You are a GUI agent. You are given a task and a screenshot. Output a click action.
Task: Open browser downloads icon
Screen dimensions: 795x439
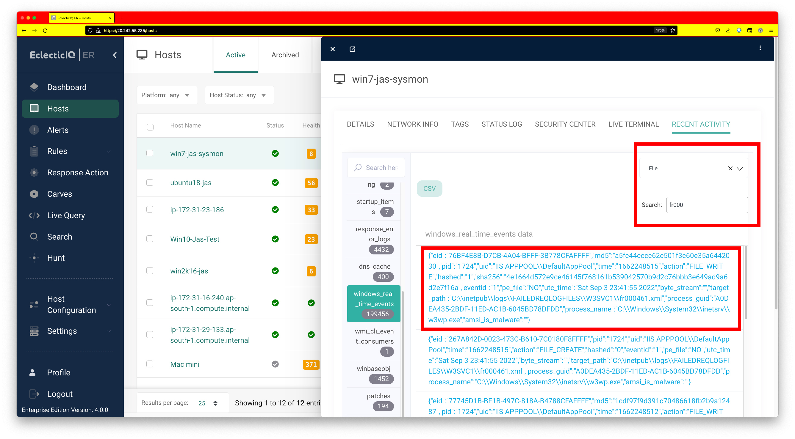728,31
